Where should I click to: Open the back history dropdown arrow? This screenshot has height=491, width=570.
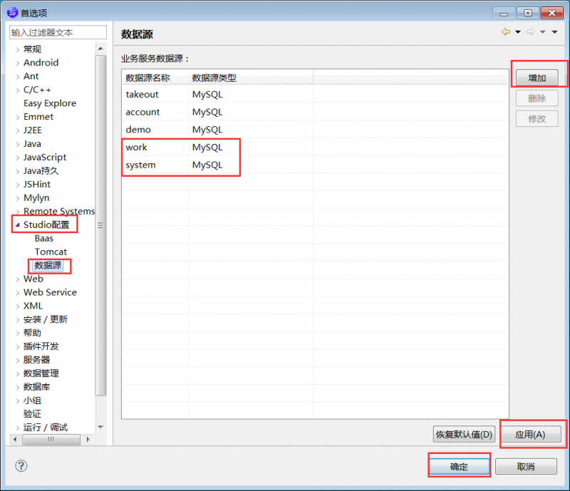coord(518,32)
